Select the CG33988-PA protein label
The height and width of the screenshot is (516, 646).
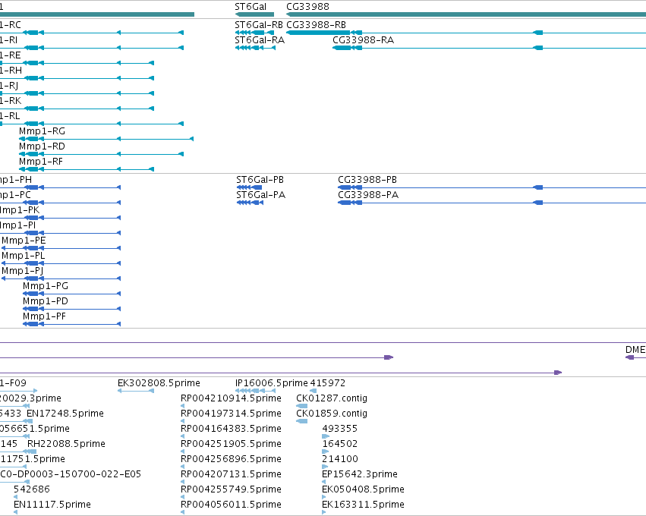coord(368,195)
